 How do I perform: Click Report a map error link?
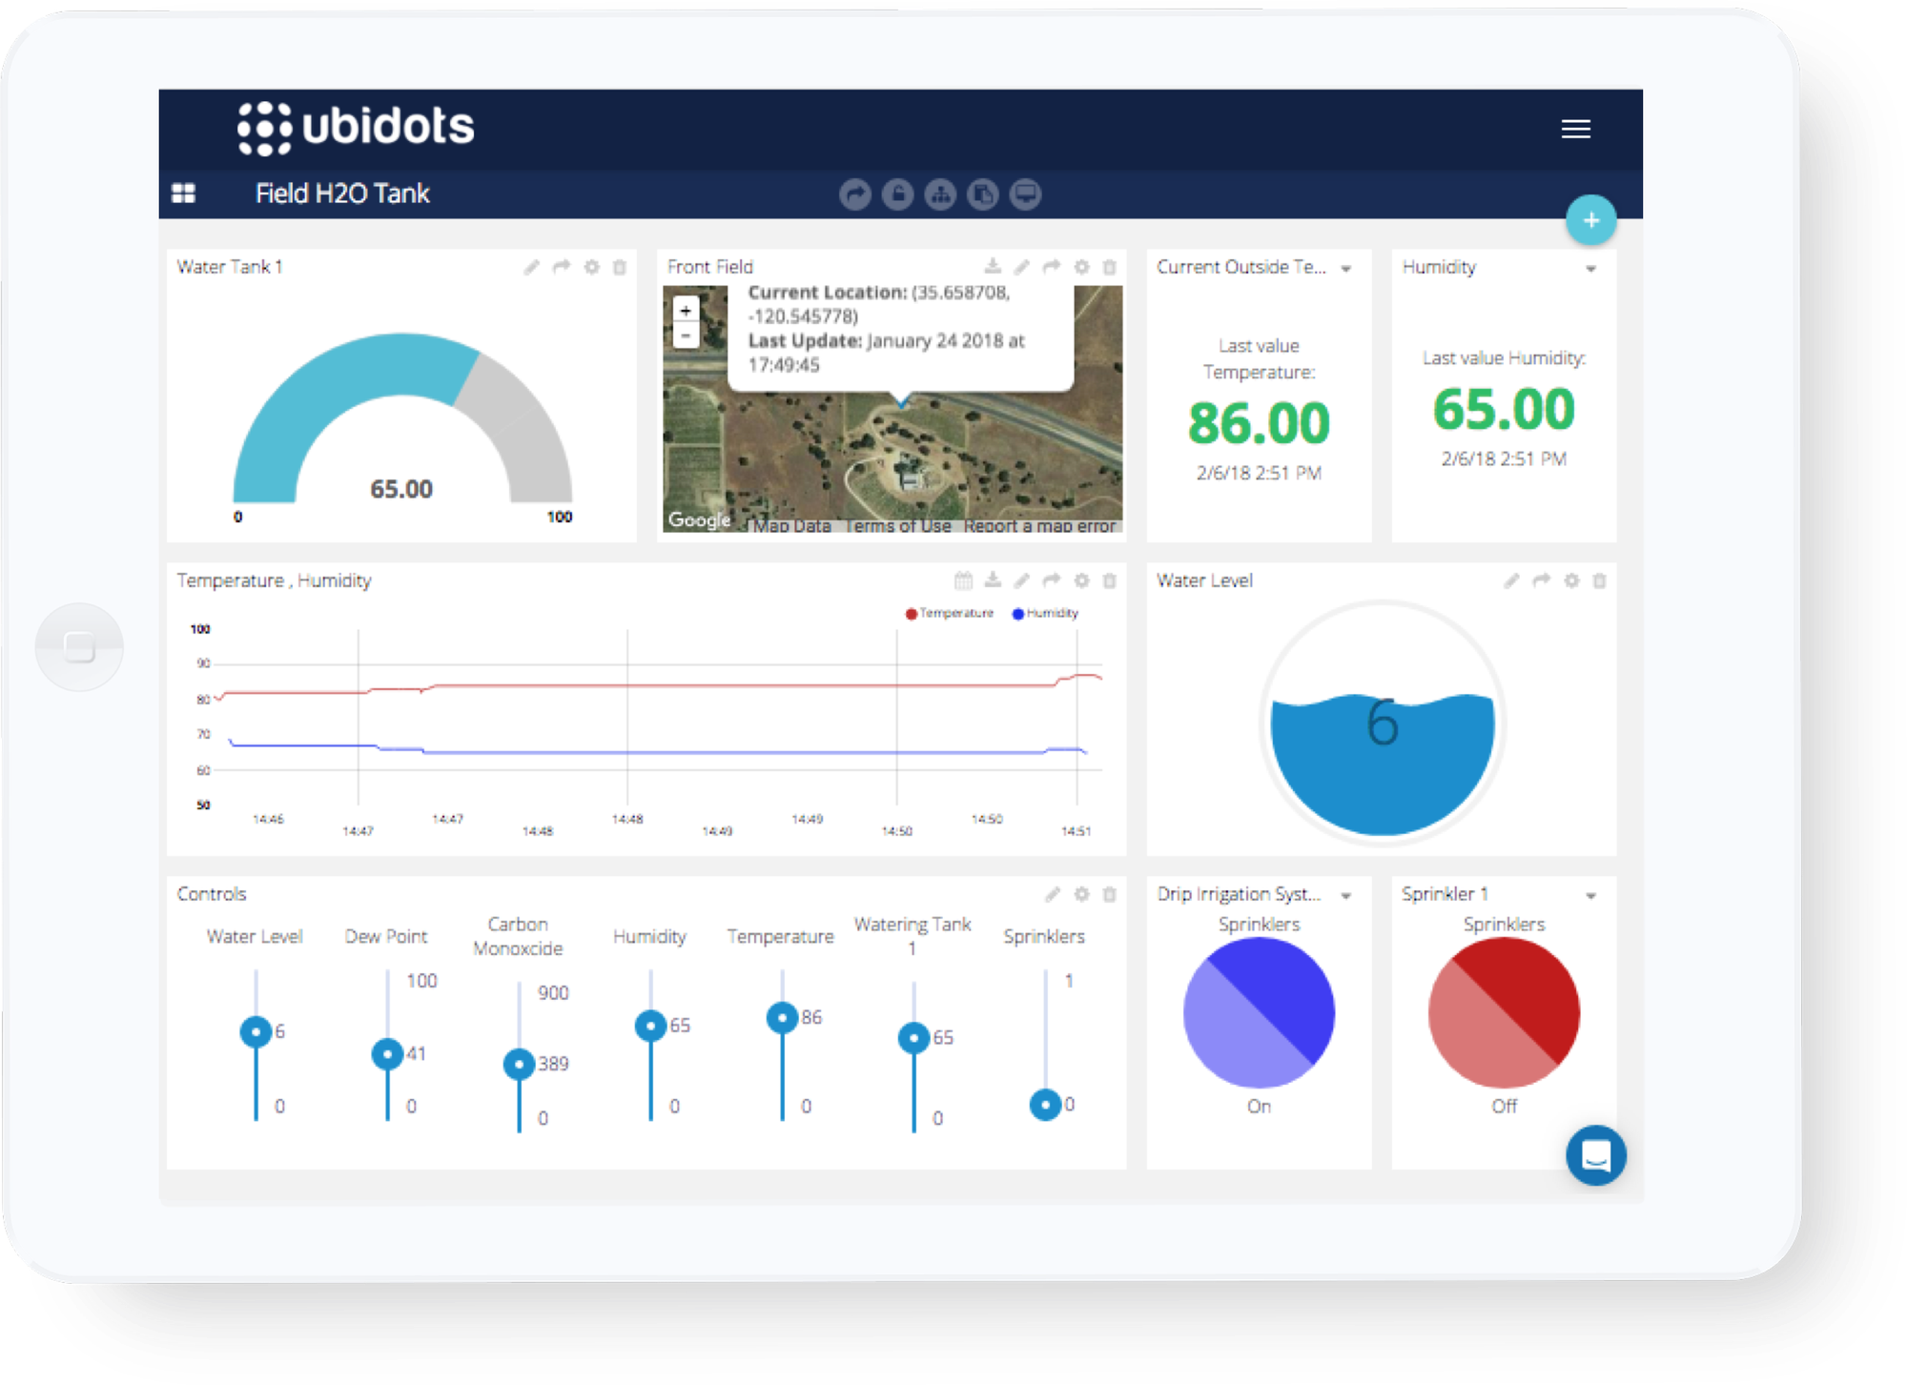point(1039,526)
